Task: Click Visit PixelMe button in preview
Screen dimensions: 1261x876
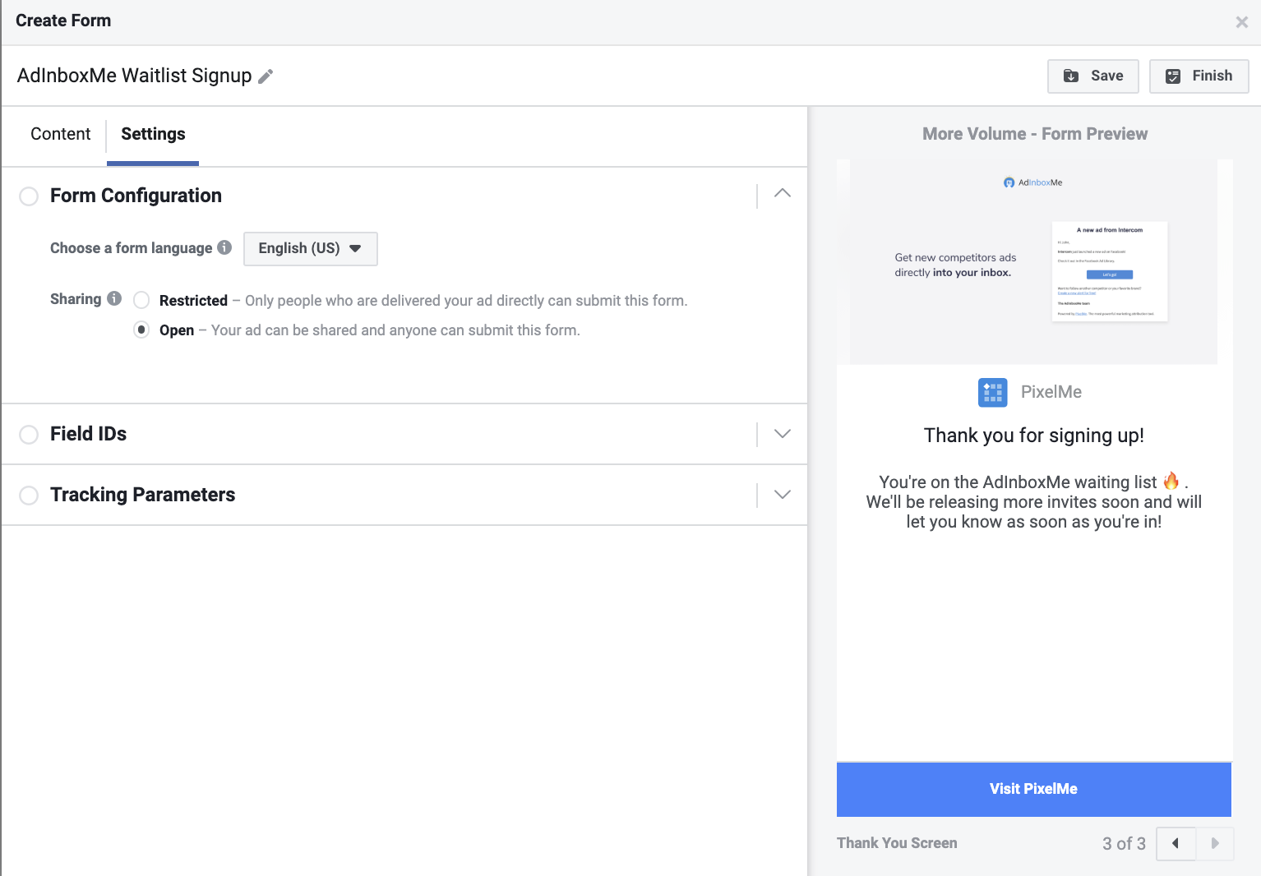Action: 1033,789
